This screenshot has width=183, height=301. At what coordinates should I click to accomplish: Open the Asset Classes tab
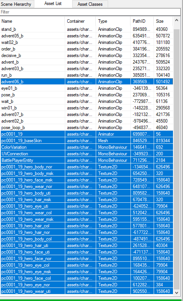click(x=90, y=4)
